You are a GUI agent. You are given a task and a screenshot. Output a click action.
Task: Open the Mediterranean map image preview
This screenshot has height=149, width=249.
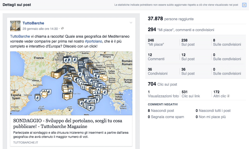(71, 83)
